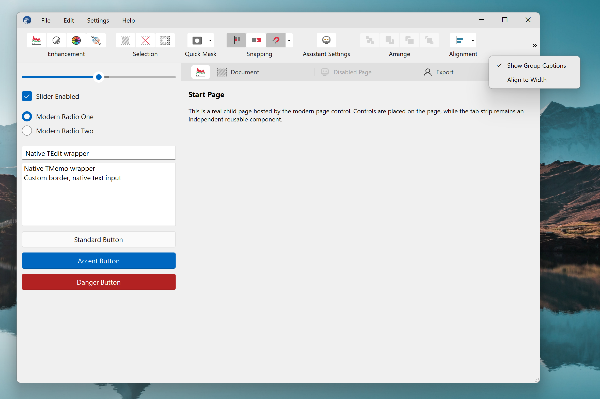600x399 pixels.
Task: Switch to the Export tab
Action: click(x=445, y=72)
